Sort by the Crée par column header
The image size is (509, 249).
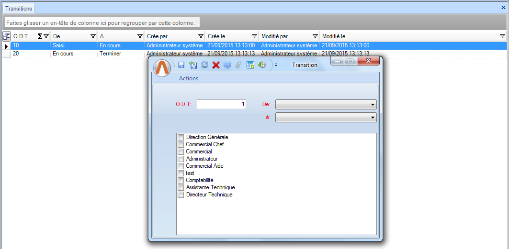pyautogui.click(x=171, y=36)
